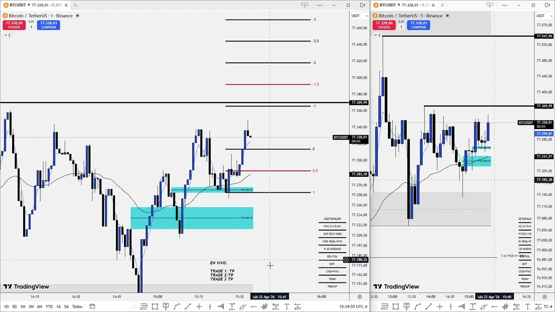
Task: Select Fib retracement tool in left window toolbar
Action: pos(144,307)
